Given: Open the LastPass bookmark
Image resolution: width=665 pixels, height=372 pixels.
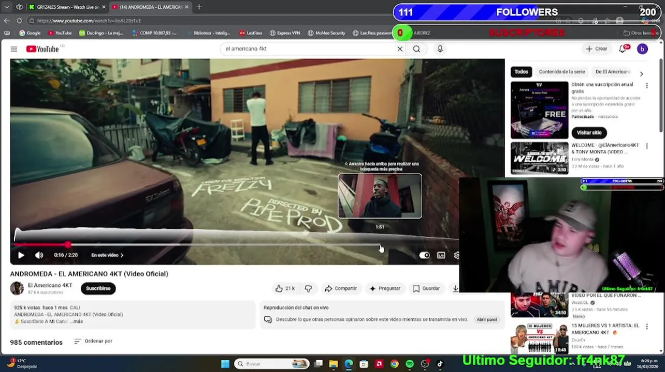Looking at the screenshot, I should coord(251,33).
